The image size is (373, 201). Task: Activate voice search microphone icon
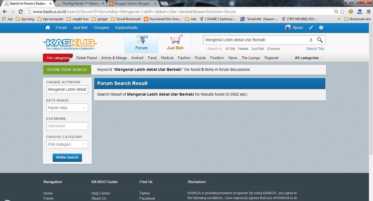coord(311,40)
